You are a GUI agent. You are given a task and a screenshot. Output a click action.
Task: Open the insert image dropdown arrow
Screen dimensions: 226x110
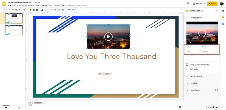pos(39,10)
